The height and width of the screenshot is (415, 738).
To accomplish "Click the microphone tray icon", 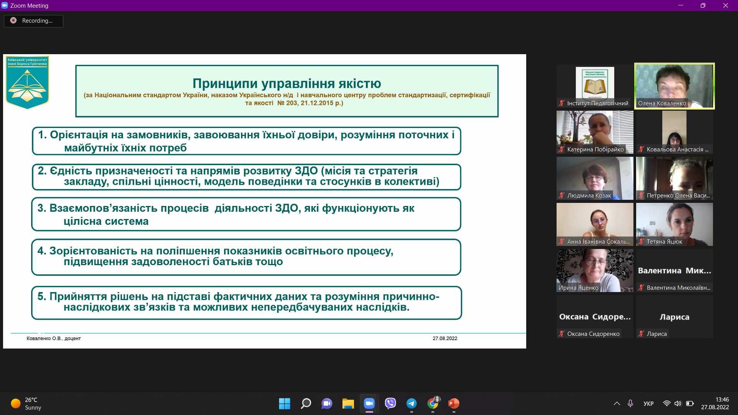I will click(630, 403).
